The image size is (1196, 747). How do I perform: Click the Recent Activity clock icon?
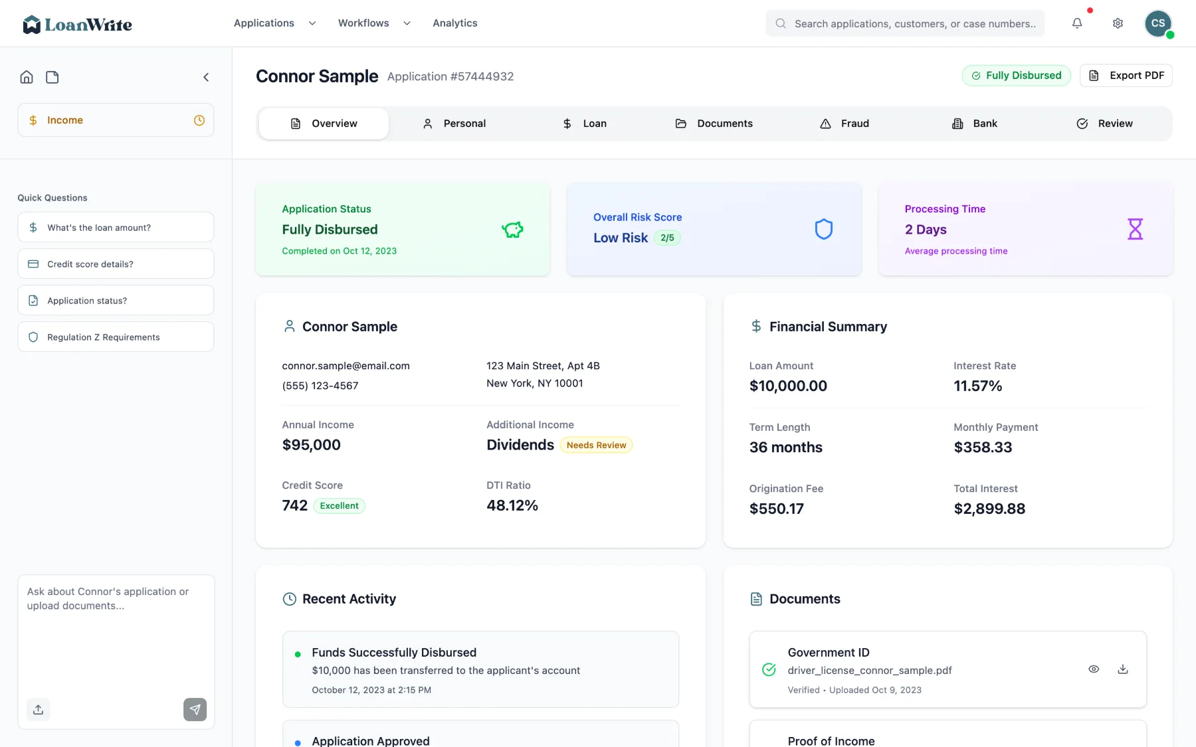(x=290, y=599)
